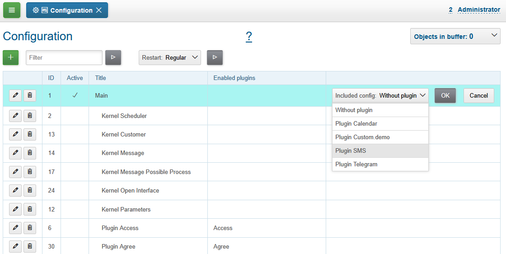
Task: Edit the Main configuration with pencil icon
Action: pos(15,95)
